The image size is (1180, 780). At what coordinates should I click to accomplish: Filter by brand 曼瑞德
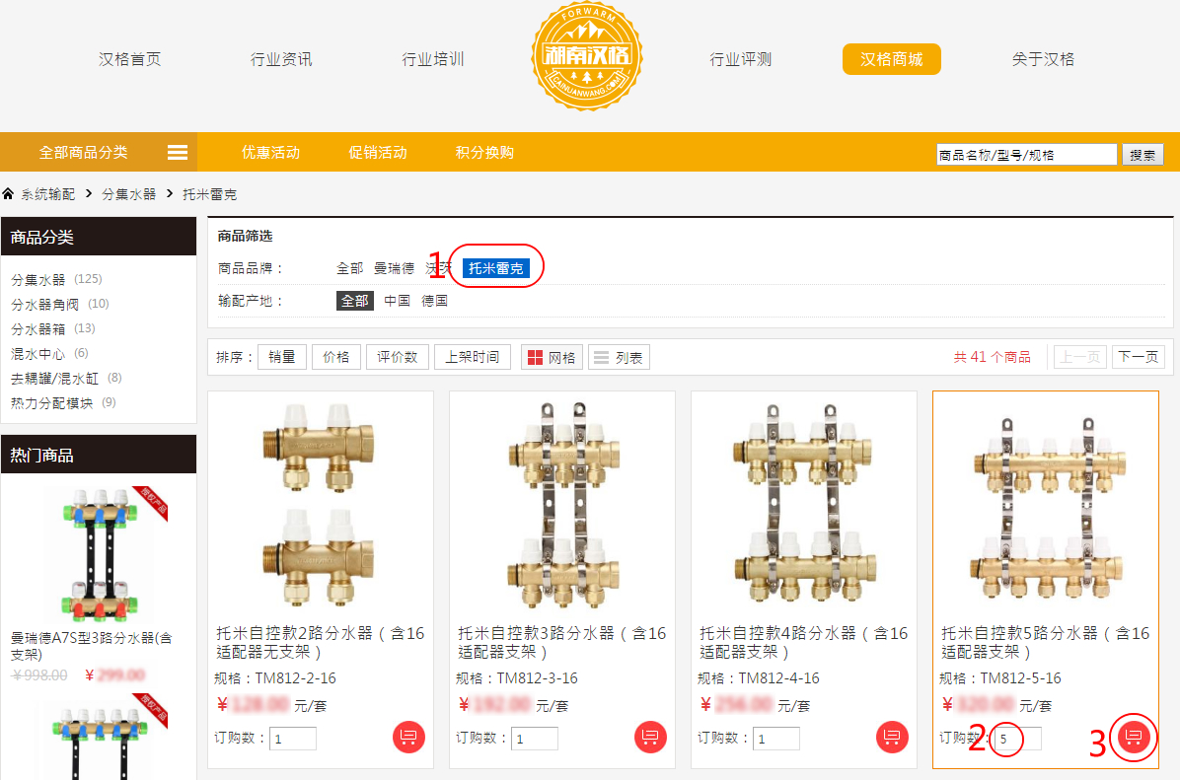(x=395, y=268)
